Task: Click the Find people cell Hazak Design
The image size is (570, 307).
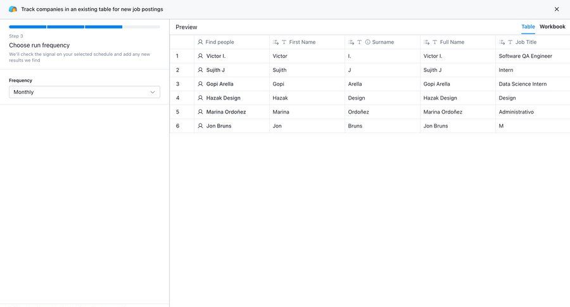Action: point(232,98)
